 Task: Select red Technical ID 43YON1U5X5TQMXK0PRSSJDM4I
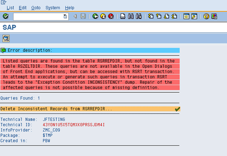pos(74,125)
